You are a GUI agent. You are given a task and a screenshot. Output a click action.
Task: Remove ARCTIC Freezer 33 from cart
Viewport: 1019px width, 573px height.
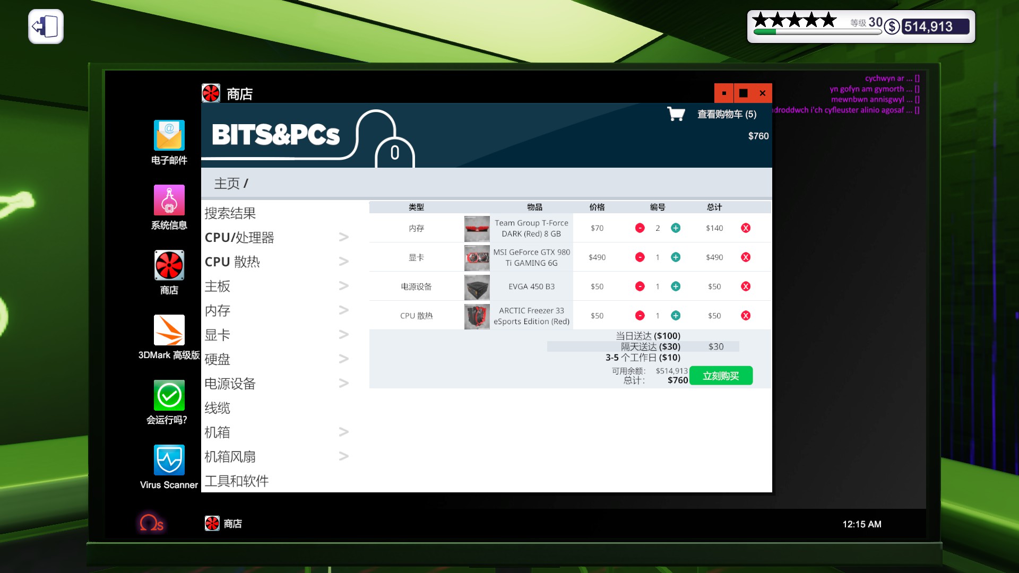click(x=746, y=316)
